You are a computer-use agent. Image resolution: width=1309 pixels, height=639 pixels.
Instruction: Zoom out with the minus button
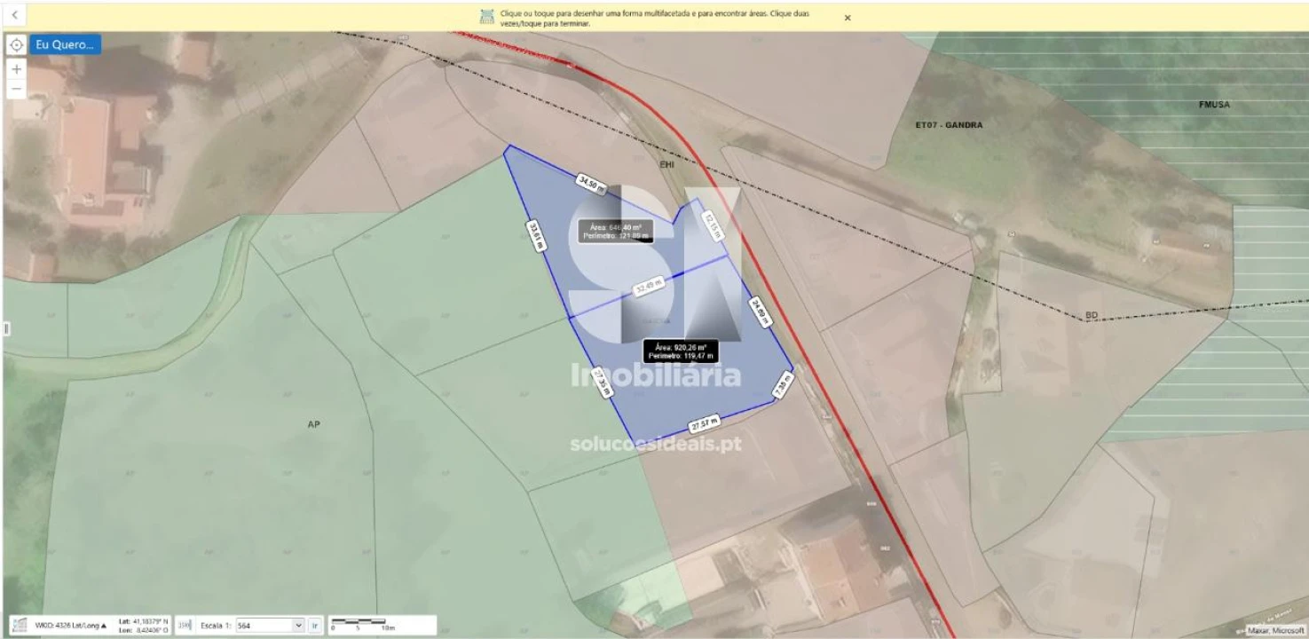point(17,90)
